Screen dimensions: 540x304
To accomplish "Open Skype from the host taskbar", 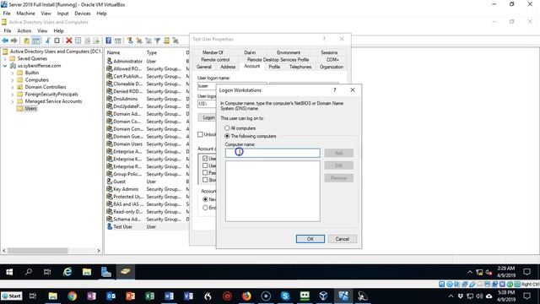I will click(285, 296).
